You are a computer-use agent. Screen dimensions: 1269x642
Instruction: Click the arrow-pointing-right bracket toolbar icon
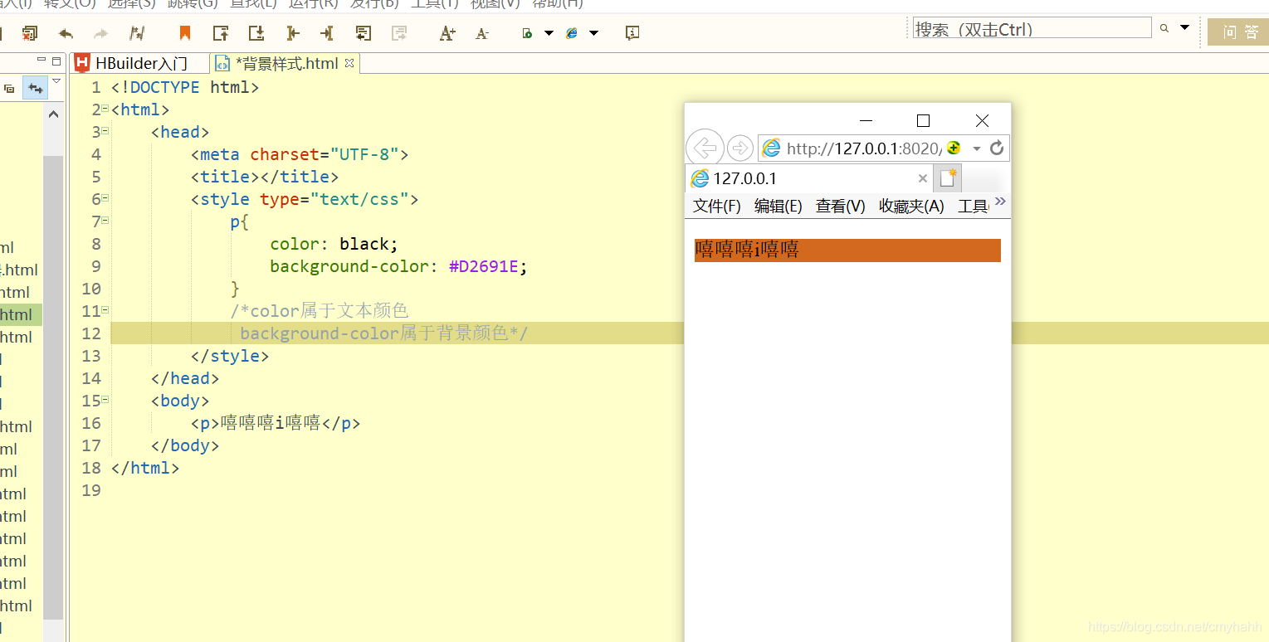pyautogui.click(x=327, y=33)
